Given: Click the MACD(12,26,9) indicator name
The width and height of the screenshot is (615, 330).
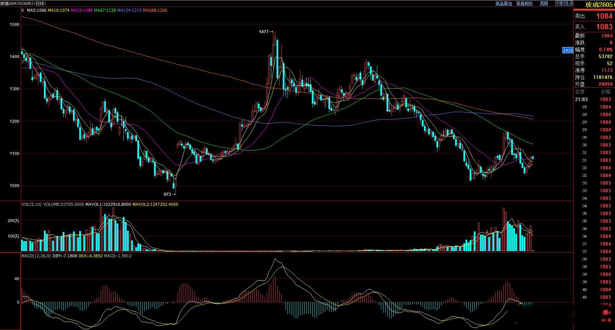Looking at the screenshot, I should click(x=36, y=256).
